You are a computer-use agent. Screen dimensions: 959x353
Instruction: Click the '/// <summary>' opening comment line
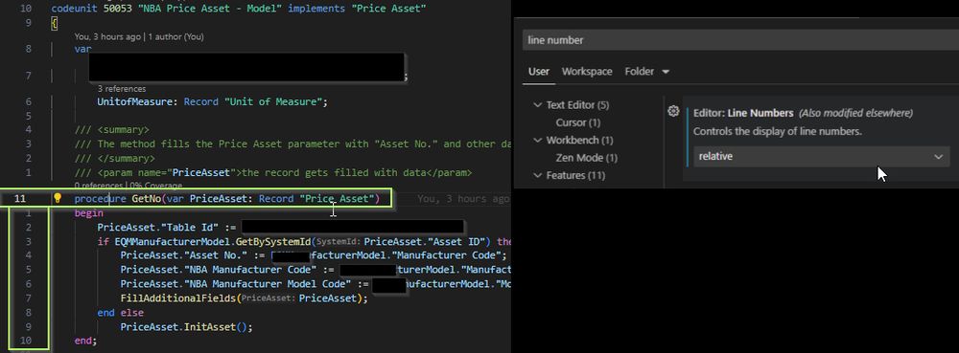coord(111,130)
